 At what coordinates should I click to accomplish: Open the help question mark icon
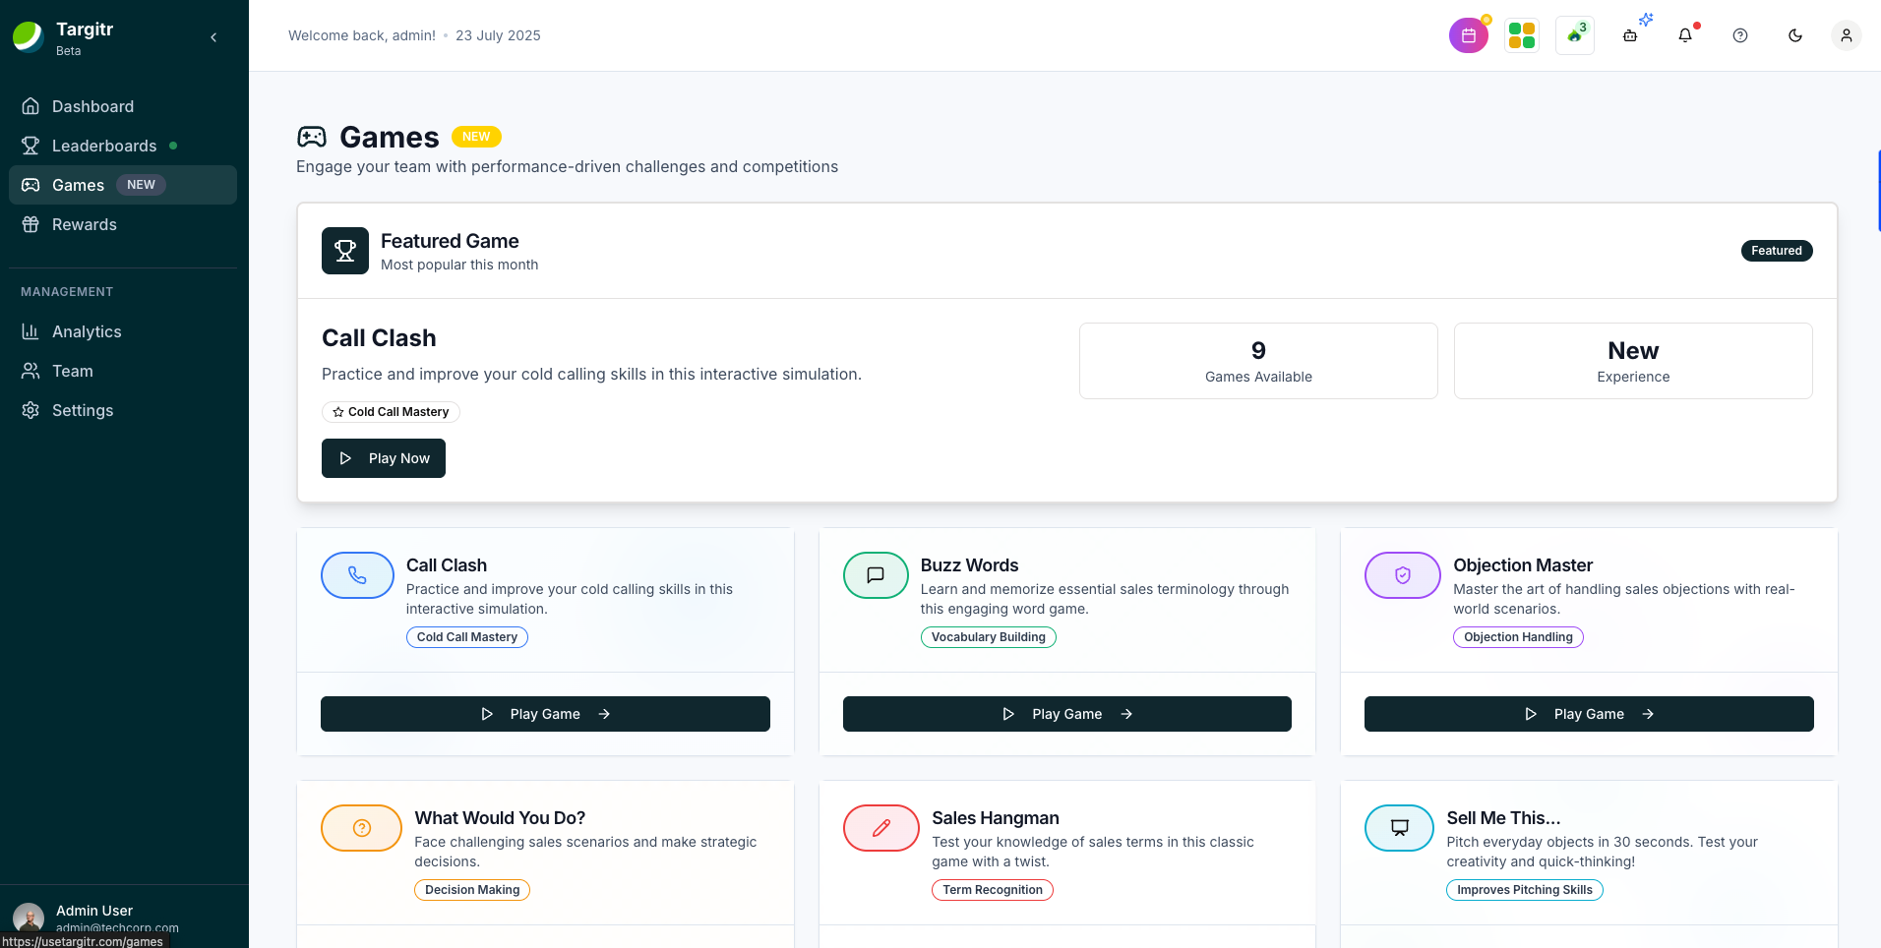click(x=1740, y=35)
